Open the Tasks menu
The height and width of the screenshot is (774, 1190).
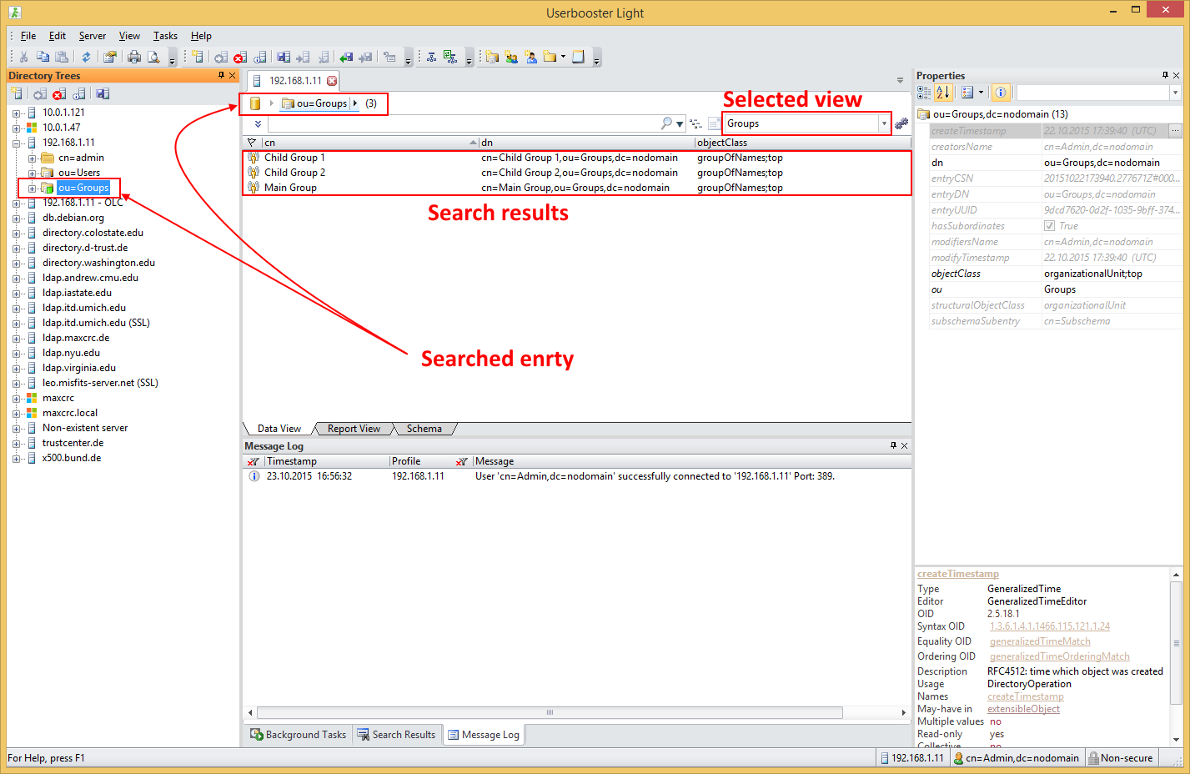(x=165, y=36)
